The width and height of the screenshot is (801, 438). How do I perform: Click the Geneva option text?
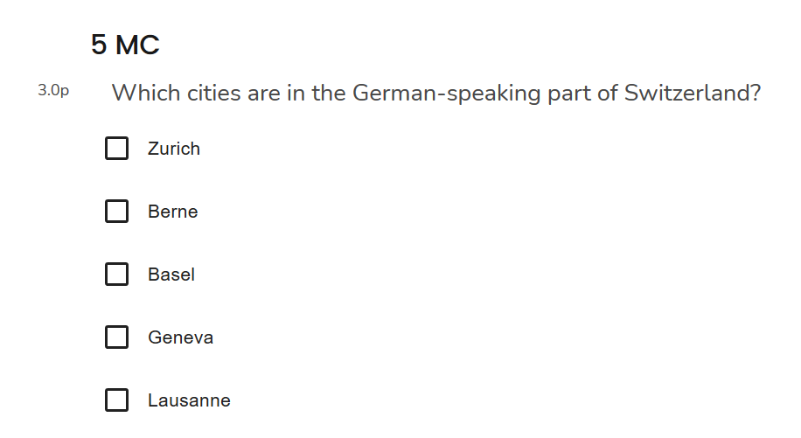[180, 337]
